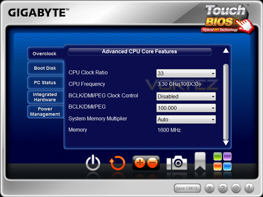Click the orange plus button
263x197 pixels.
[140, 163]
